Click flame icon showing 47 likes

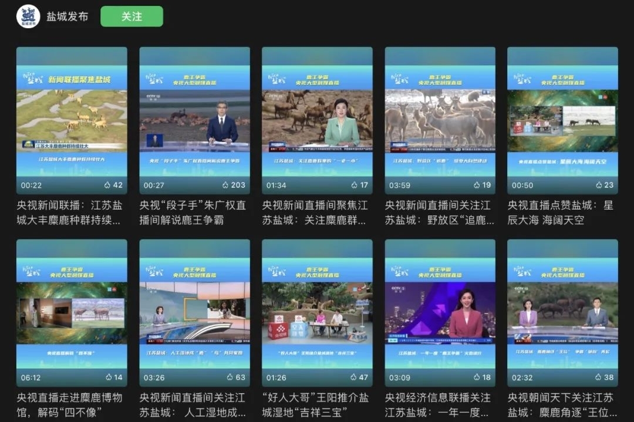click(353, 377)
